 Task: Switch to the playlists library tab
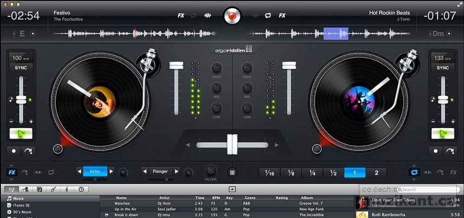[x=11, y=189]
